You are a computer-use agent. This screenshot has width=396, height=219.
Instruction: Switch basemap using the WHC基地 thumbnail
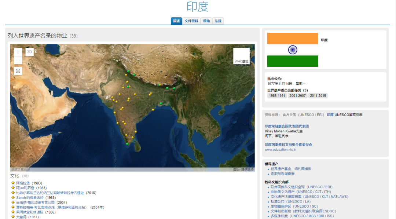tap(241, 56)
